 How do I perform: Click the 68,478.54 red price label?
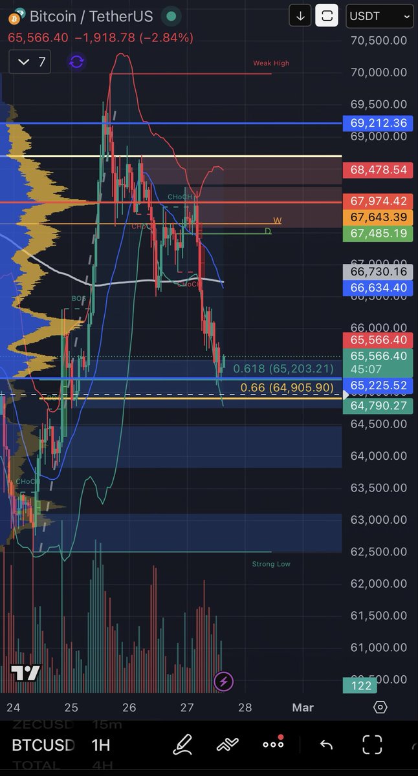pos(379,170)
